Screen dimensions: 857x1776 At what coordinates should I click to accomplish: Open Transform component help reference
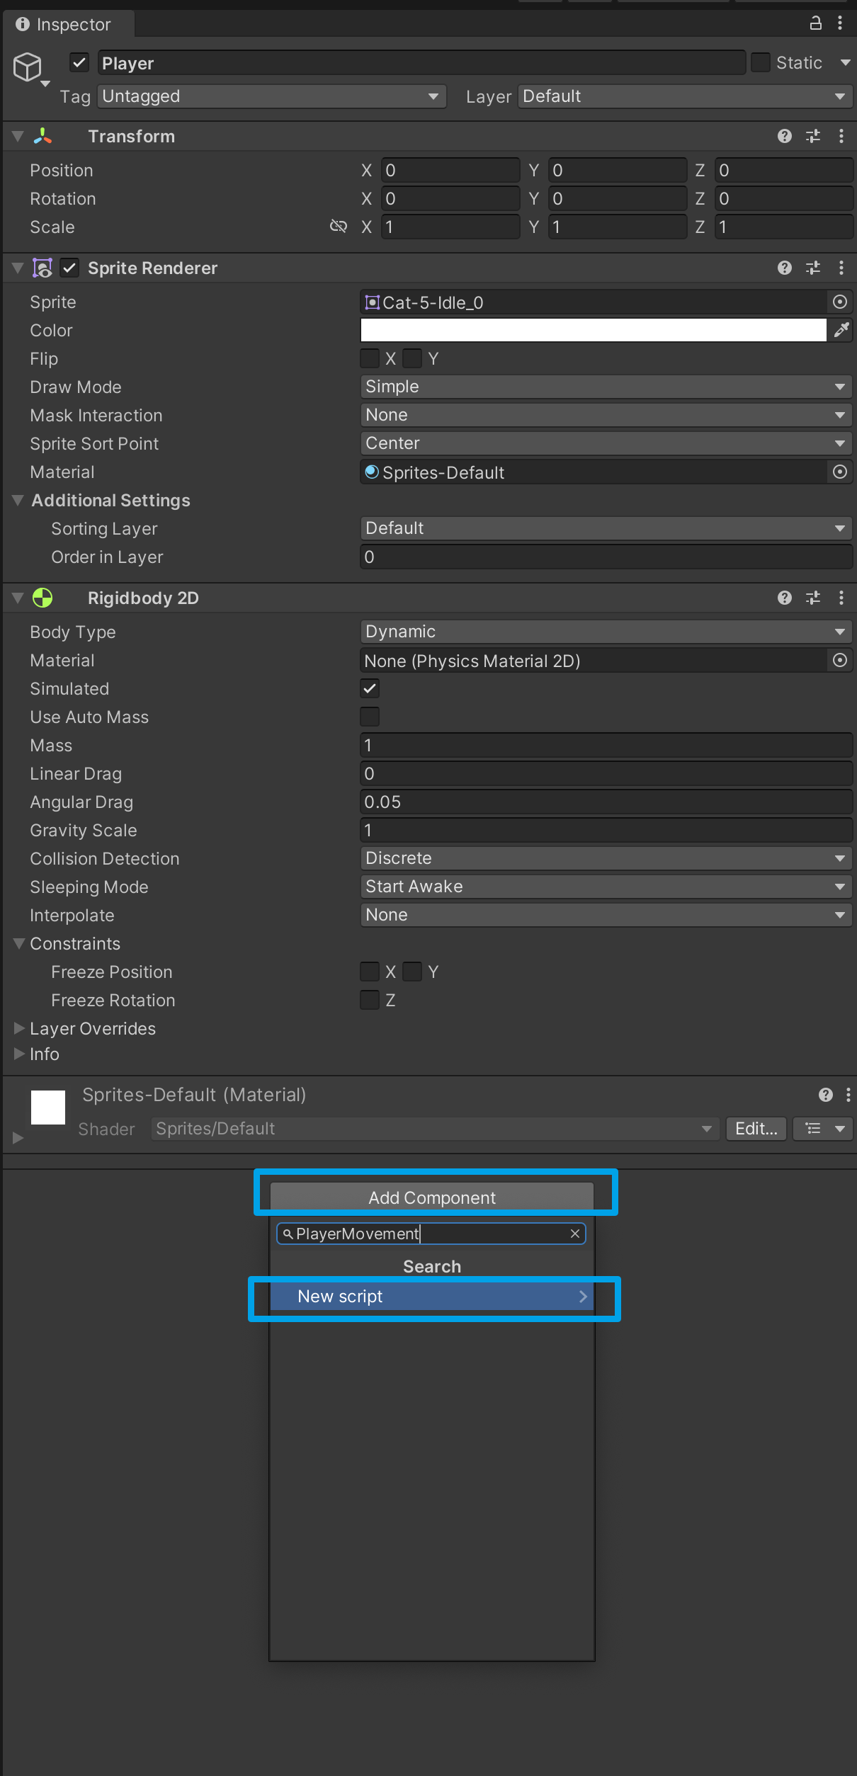784,136
